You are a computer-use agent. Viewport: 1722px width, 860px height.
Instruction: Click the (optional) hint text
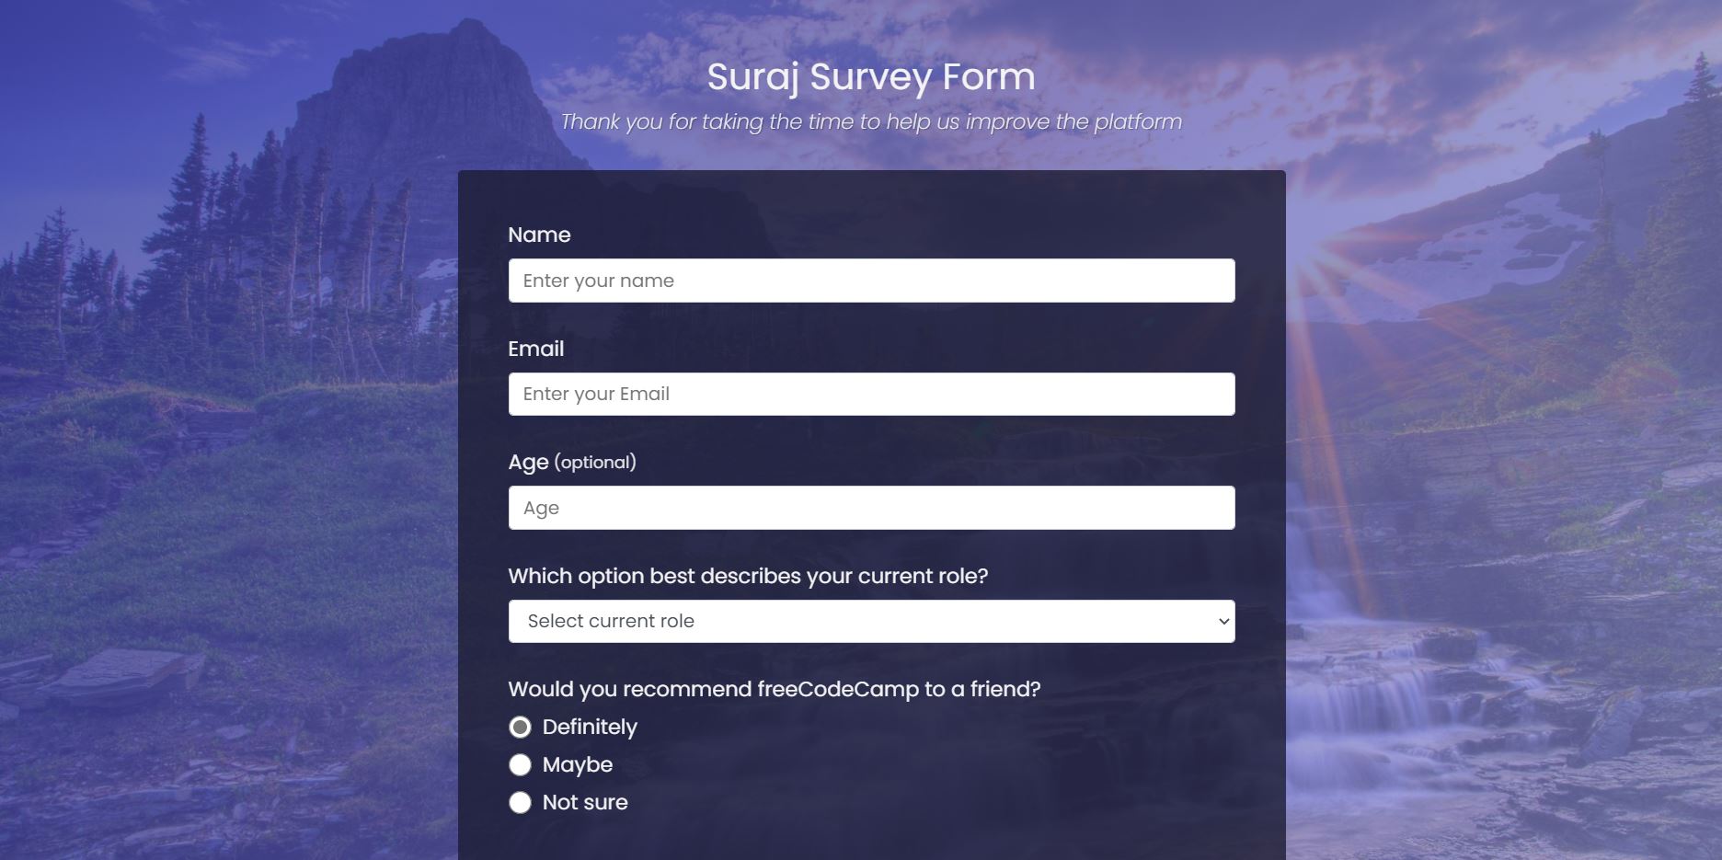click(x=595, y=462)
